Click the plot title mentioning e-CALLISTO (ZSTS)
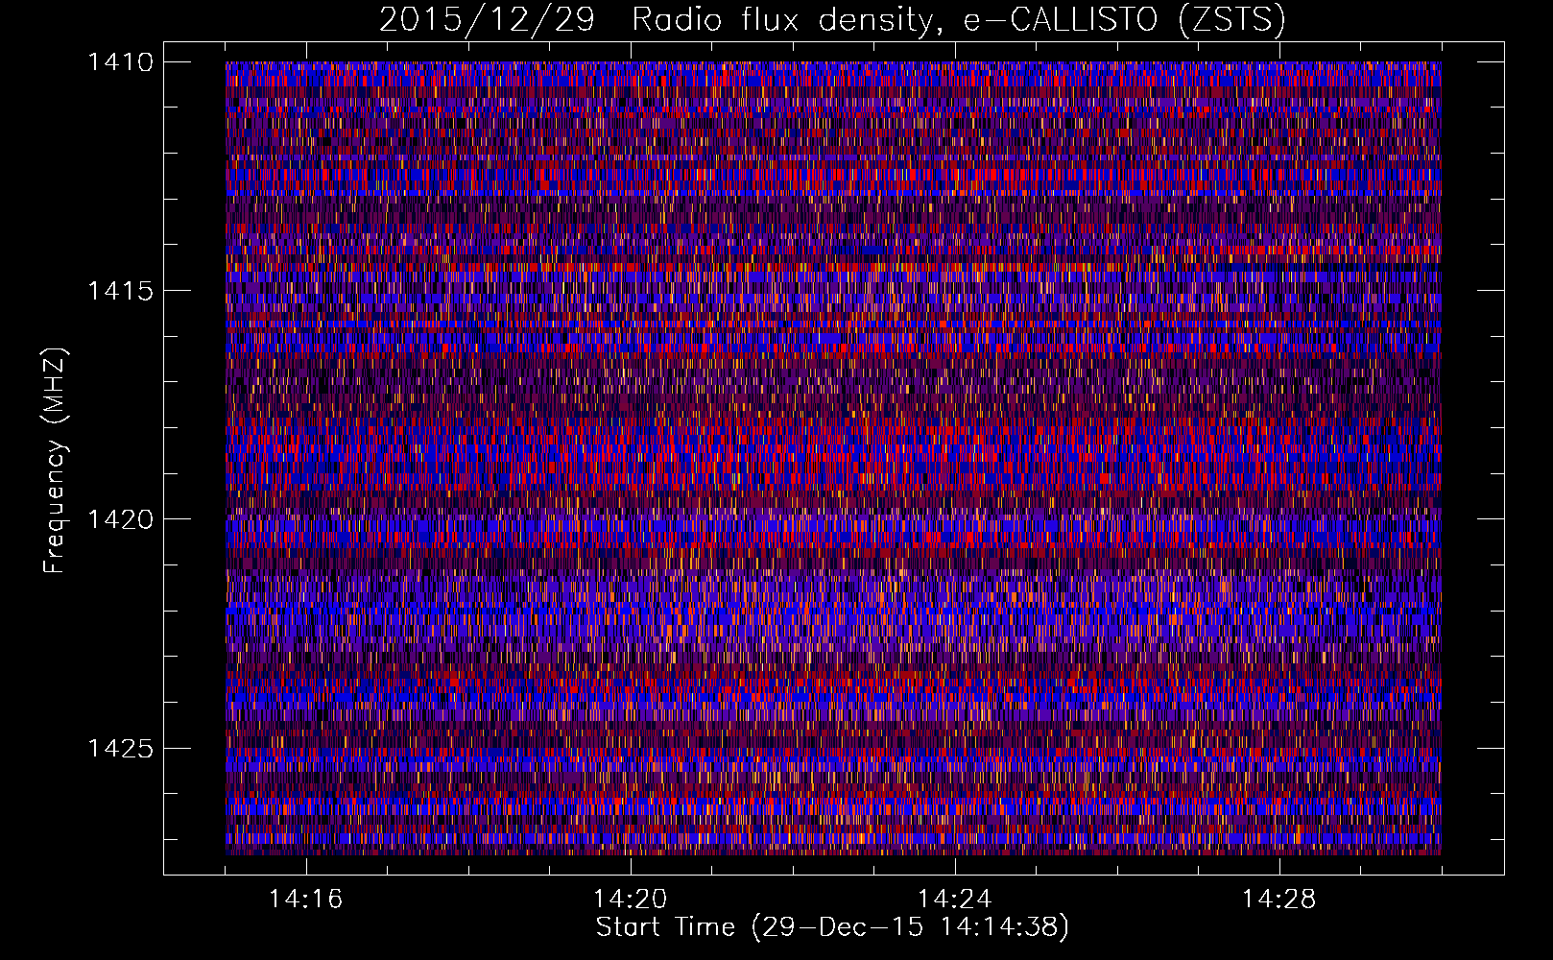This screenshot has width=1553, height=960. (832, 20)
